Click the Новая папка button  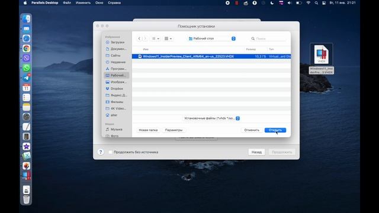(148, 130)
